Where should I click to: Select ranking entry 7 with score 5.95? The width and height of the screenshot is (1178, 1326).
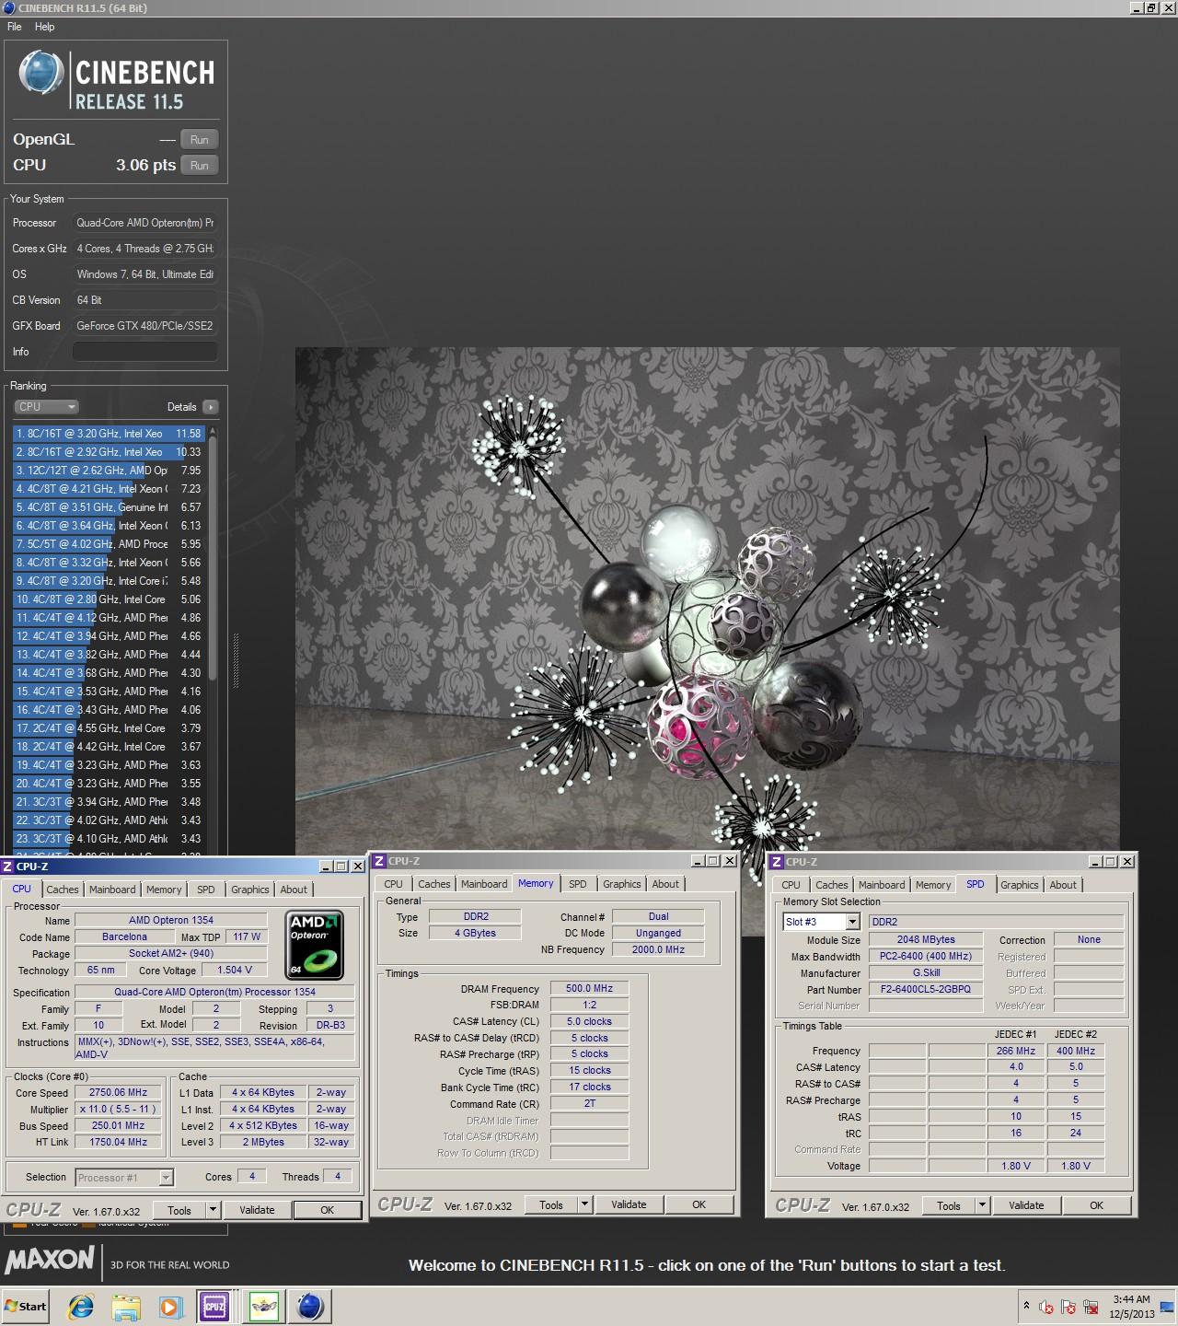tap(110, 544)
